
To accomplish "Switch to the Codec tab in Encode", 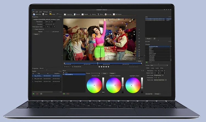I will [x=152, y=68].
